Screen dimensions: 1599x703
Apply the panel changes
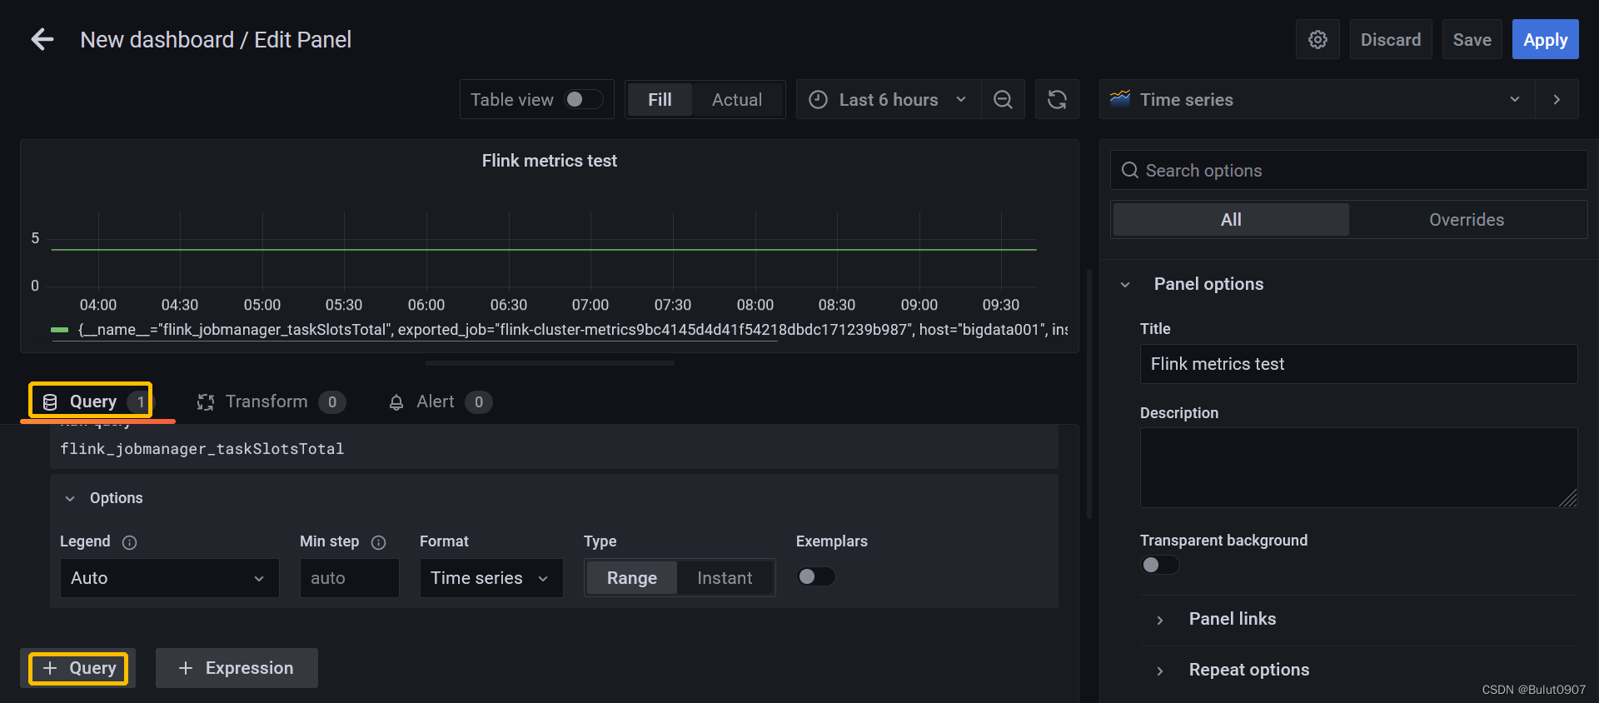(1545, 39)
